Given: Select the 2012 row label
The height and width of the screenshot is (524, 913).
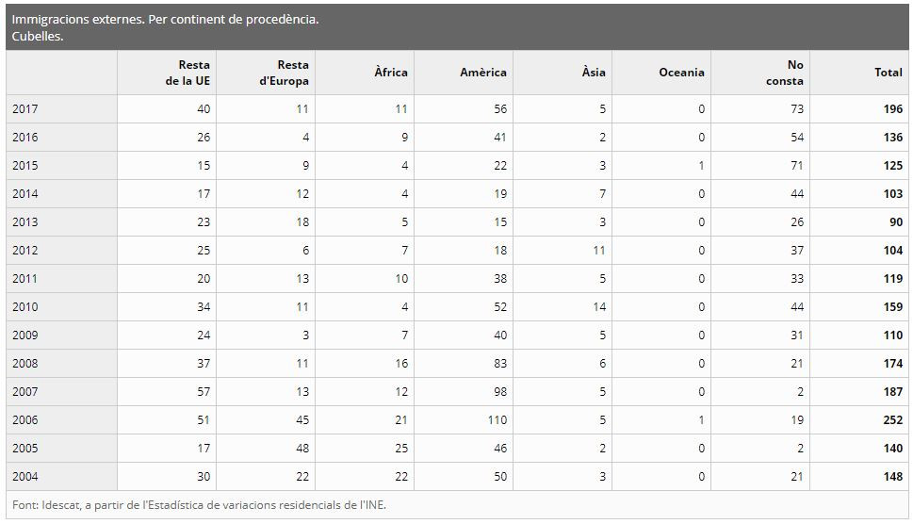Looking at the screenshot, I should tap(25, 251).
